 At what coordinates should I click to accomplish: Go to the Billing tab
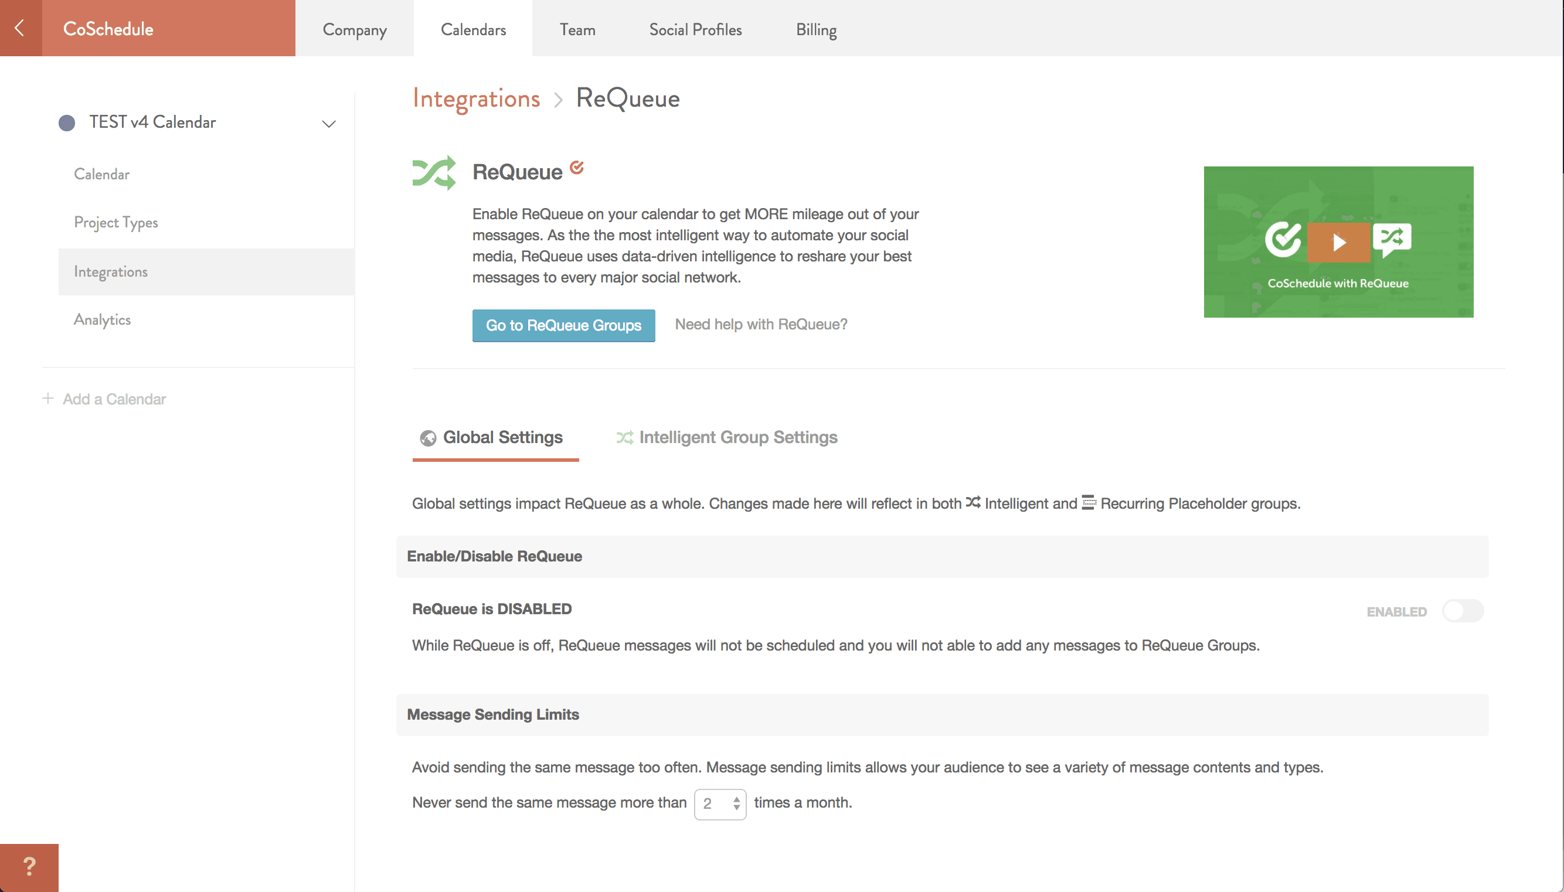pos(816,29)
